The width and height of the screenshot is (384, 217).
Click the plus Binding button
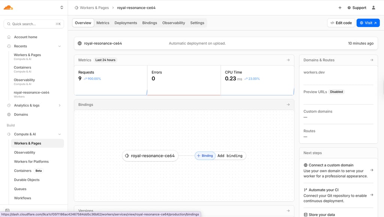tap(205, 156)
